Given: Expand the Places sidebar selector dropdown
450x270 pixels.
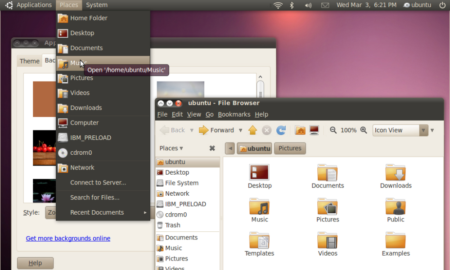Looking at the screenshot, I should tap(171, 148).
